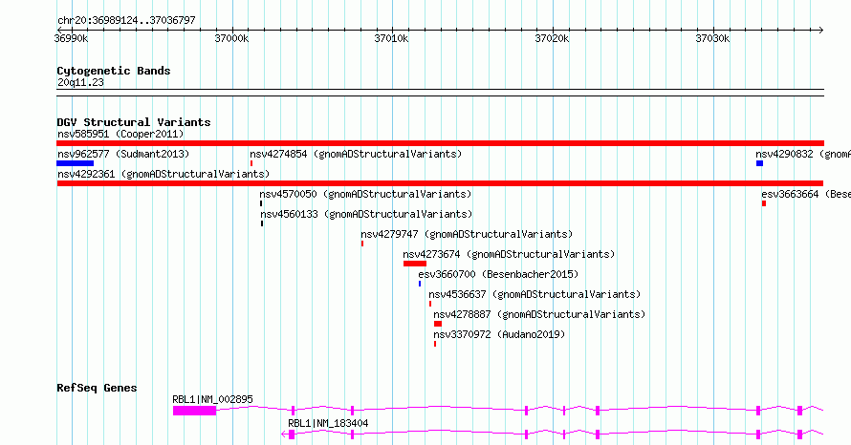Select the long red bar under nsv585951

point(440,143)
